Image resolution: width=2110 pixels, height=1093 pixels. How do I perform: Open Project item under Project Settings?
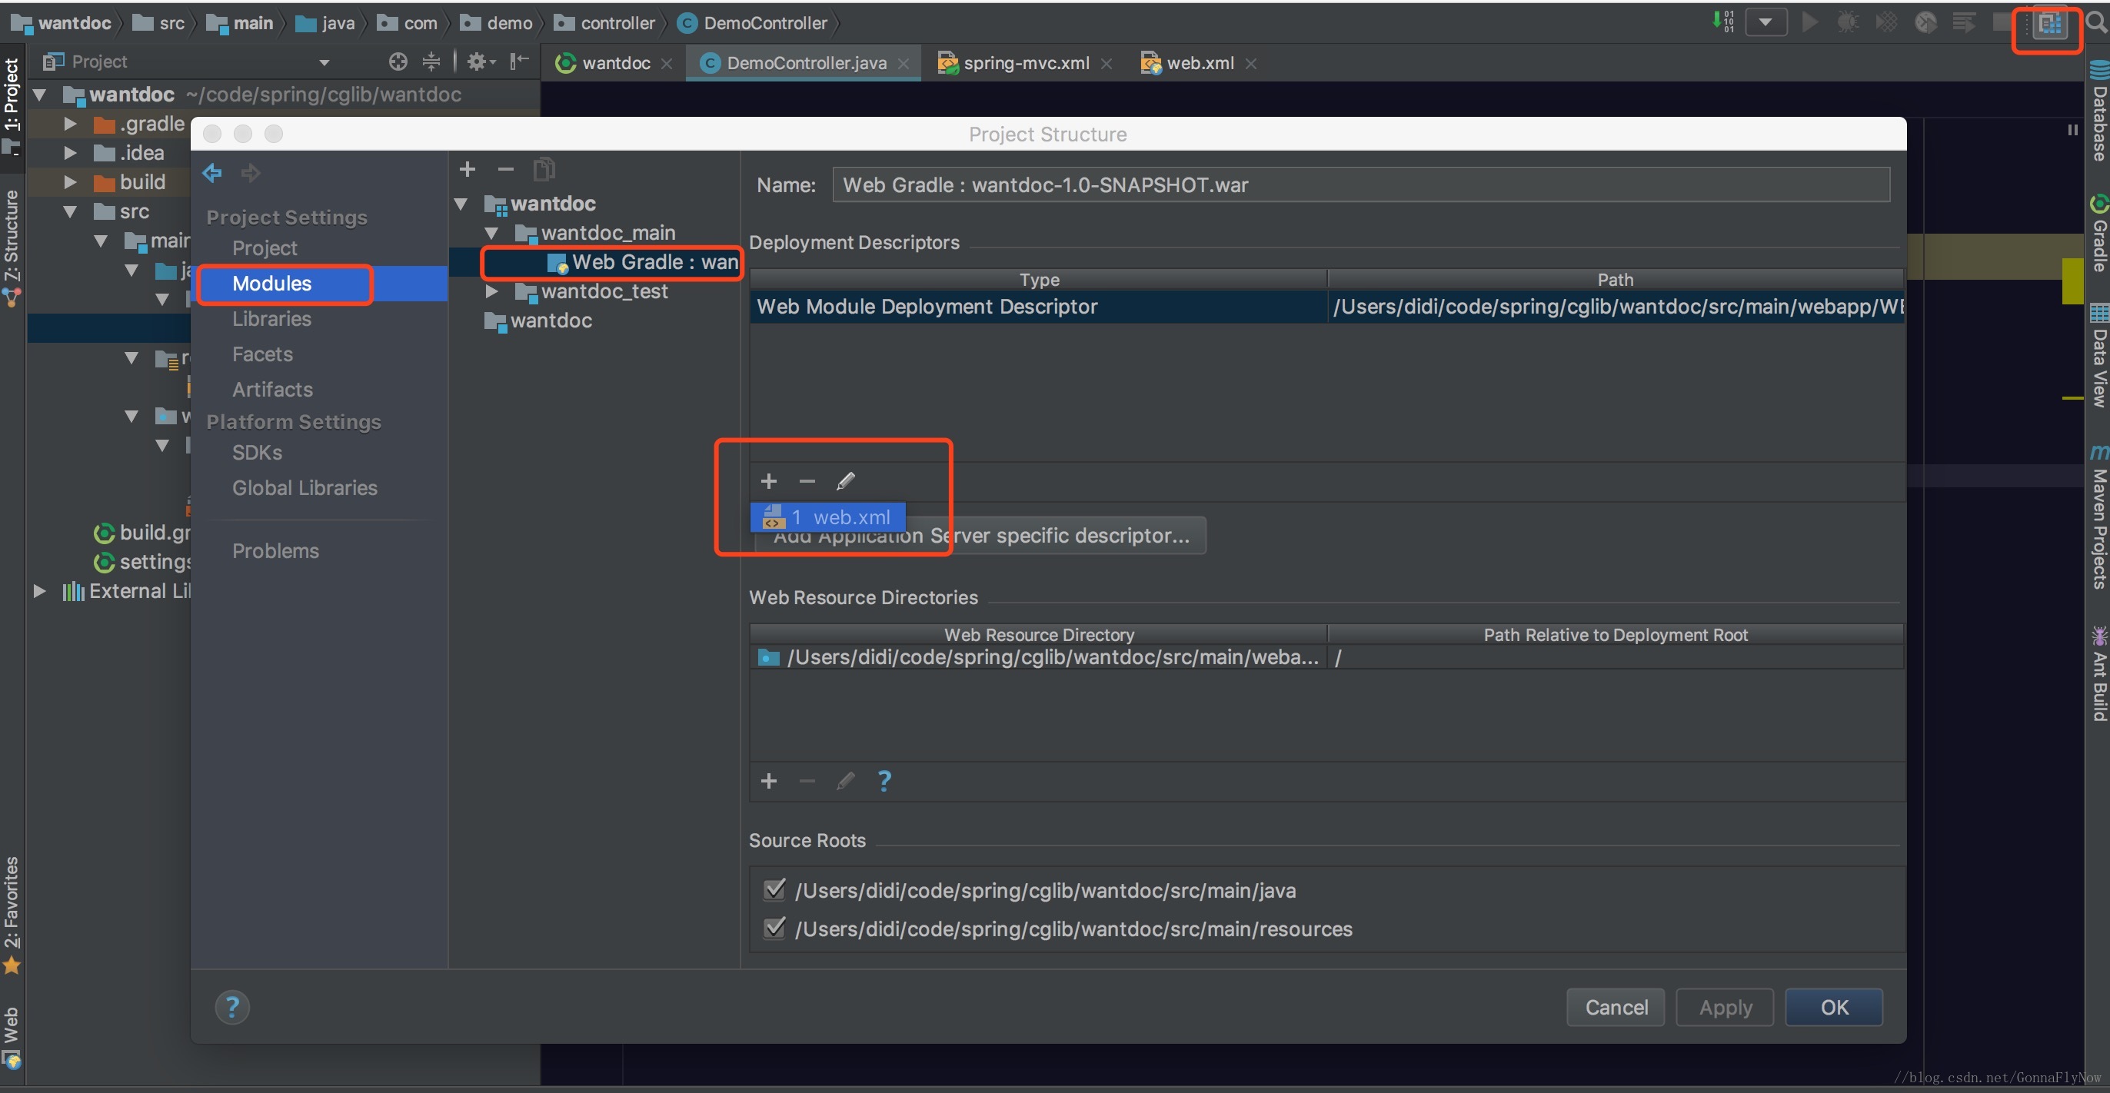point(265,248)
